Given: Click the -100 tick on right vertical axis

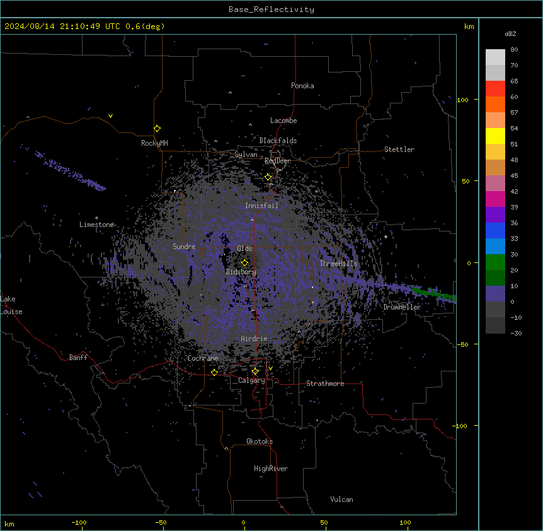Looking at the screenshot, I should (460, 426).
